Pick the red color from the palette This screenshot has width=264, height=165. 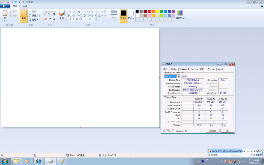(x=149, y=12)
